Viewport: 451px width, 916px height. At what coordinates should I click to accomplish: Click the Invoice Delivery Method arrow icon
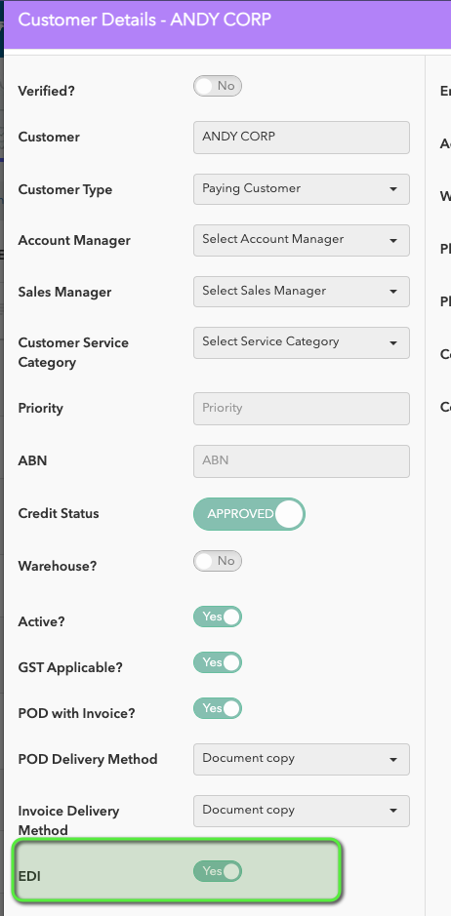pos(393,811)
